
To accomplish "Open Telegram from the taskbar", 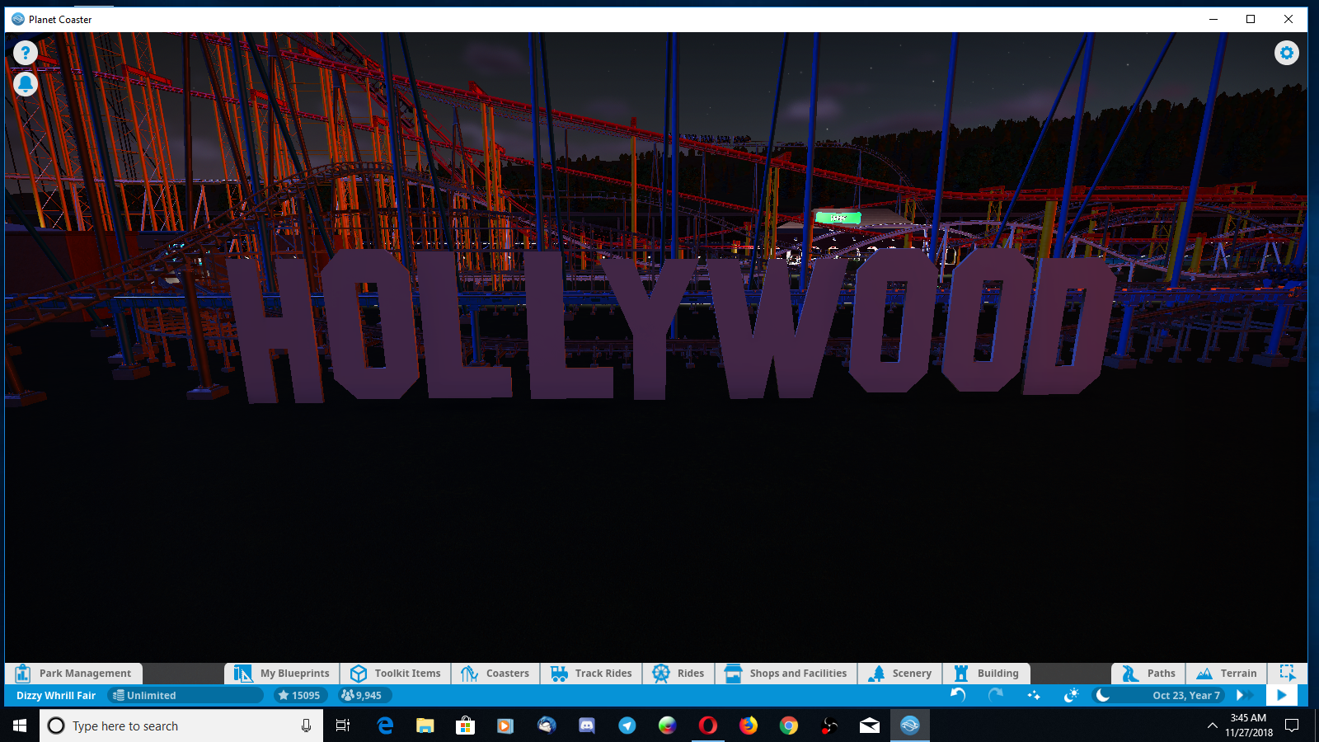I will [627, 726].
